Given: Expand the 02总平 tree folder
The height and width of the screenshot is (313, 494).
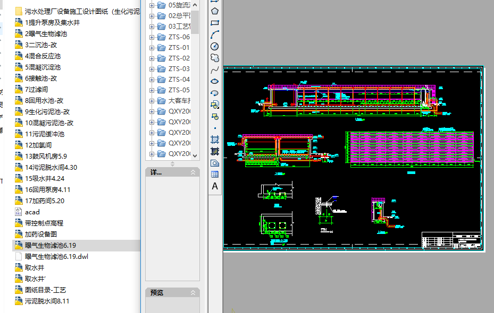Looking at the screenshot, I should 152,16.
